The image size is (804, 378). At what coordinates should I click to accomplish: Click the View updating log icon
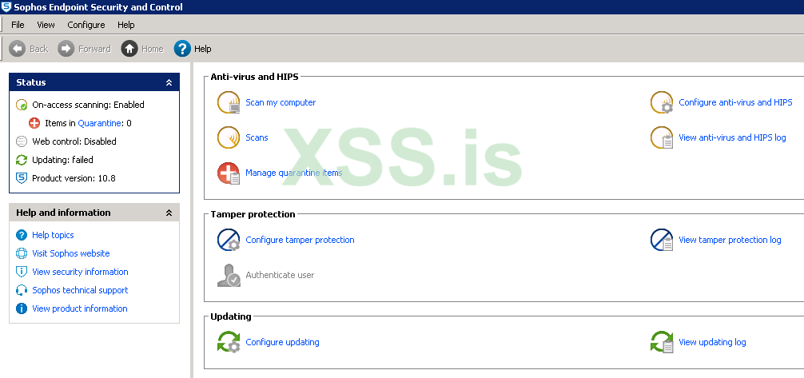coord(662,342)
